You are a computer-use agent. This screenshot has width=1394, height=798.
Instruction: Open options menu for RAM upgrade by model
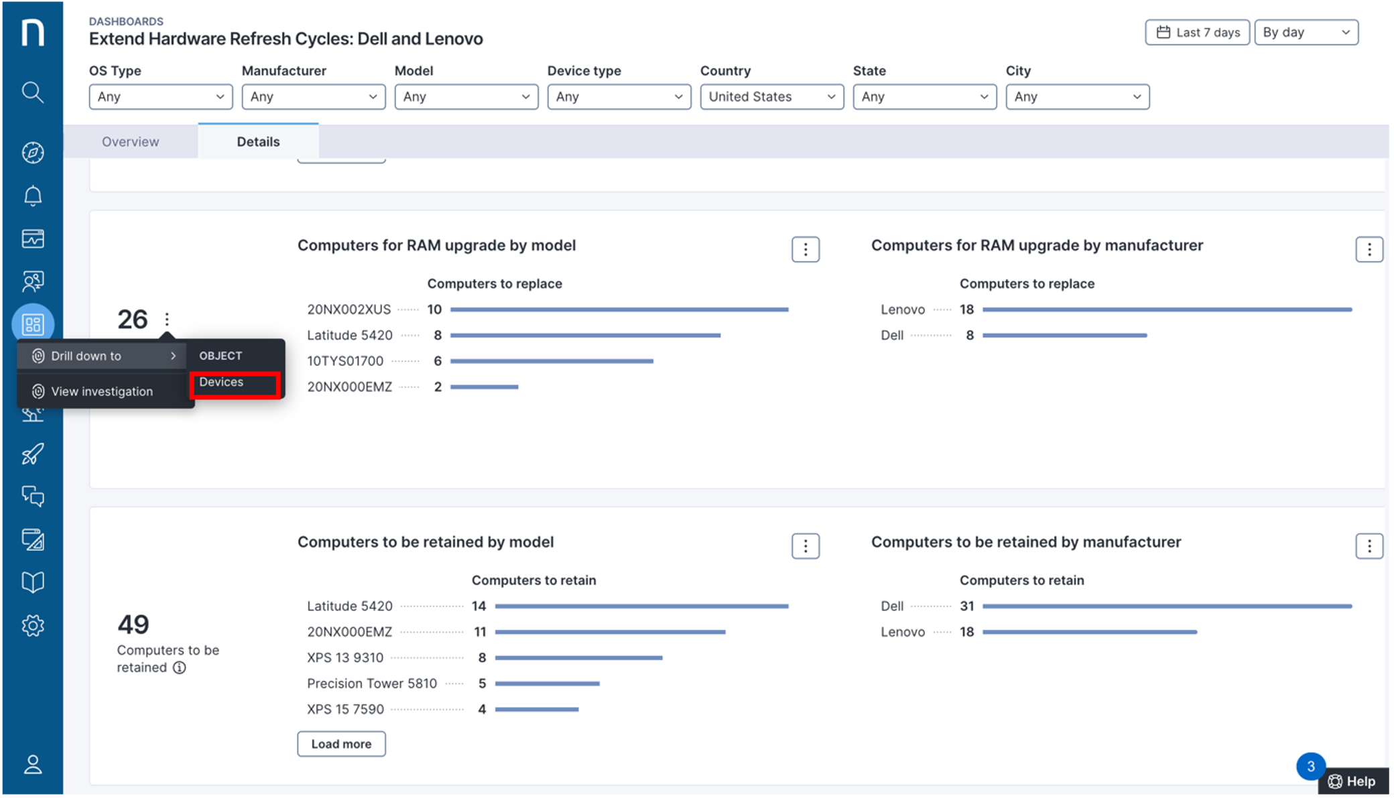(805, 249)
